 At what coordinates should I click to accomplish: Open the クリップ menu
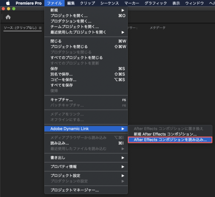pyautogui.click(x=88, y=3)
